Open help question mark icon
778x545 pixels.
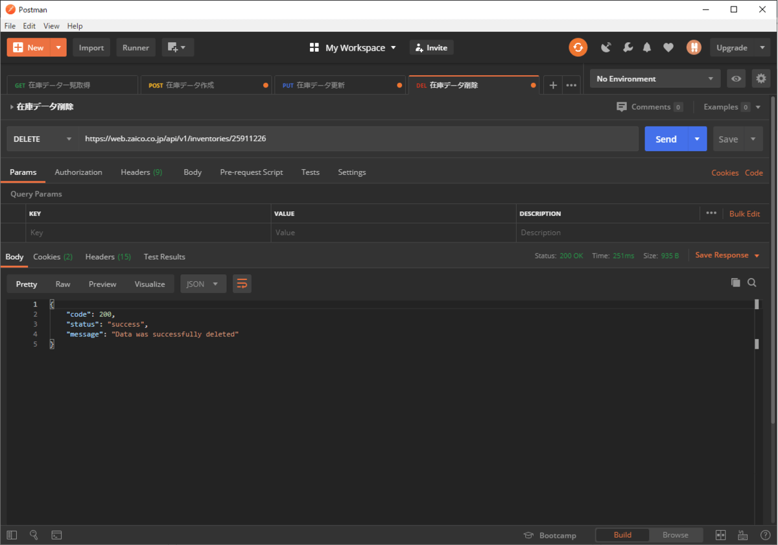764,535
